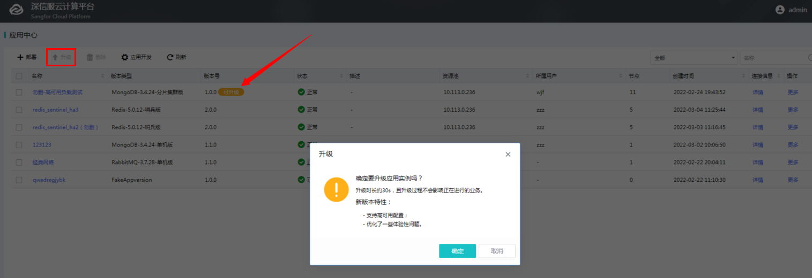The height and width of the screenshot is (278, 812).
Task: Open 详情 for 2022-03-02 10:06:50 row
Action: [757, 145]
